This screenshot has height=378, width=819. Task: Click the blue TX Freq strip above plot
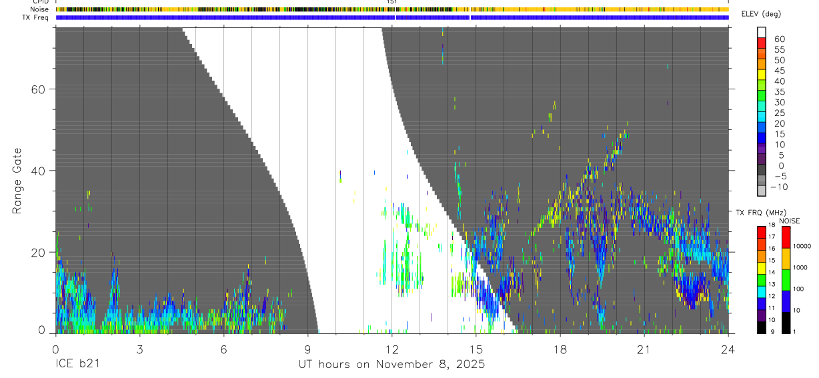pyautogui.click(x=392, y=17)
